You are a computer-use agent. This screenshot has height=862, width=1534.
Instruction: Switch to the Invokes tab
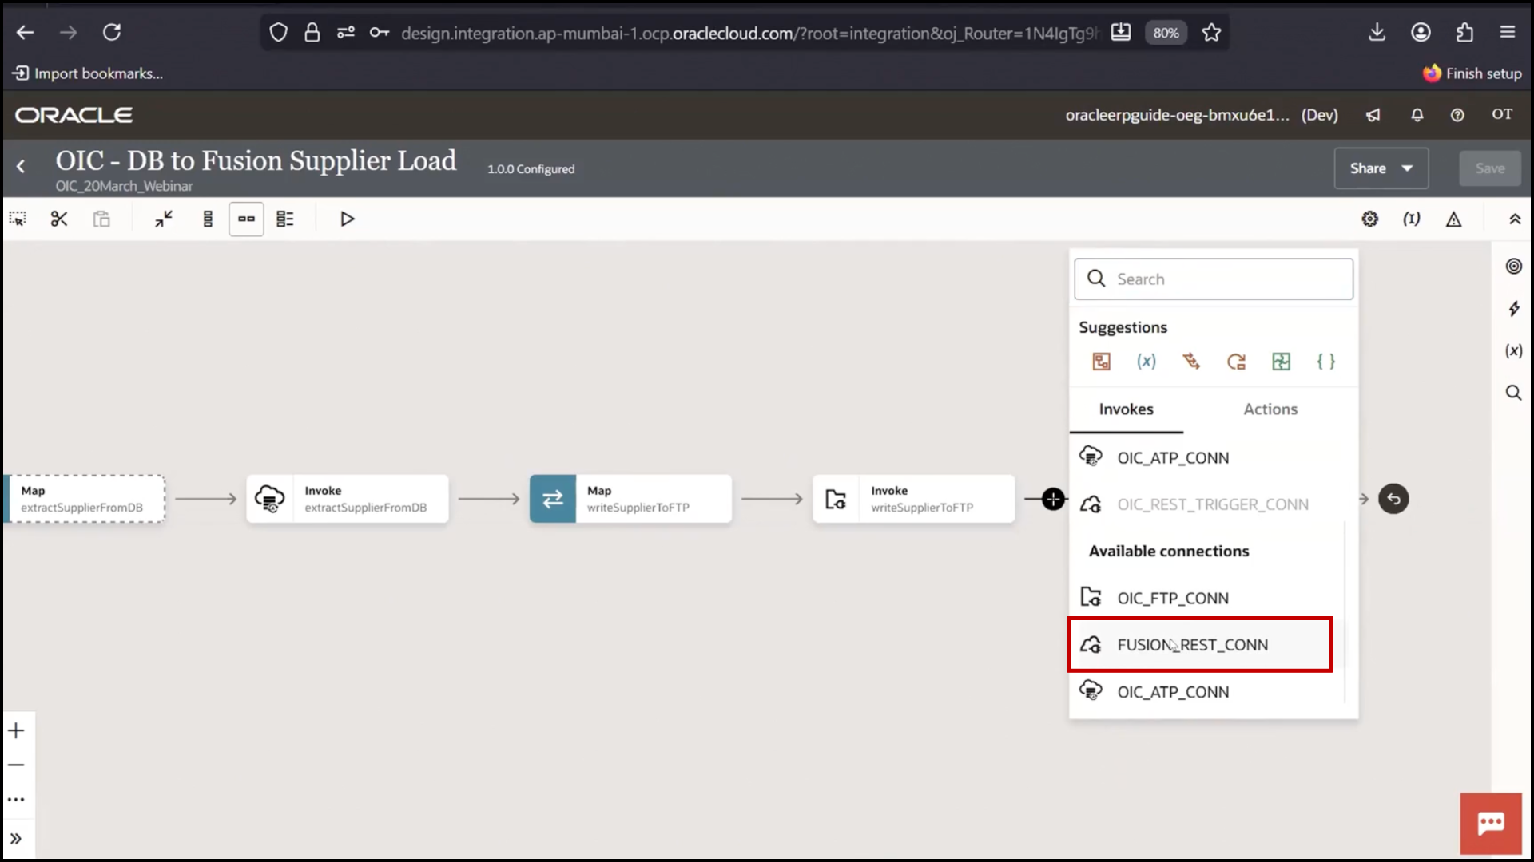(x=1126, y=409)
